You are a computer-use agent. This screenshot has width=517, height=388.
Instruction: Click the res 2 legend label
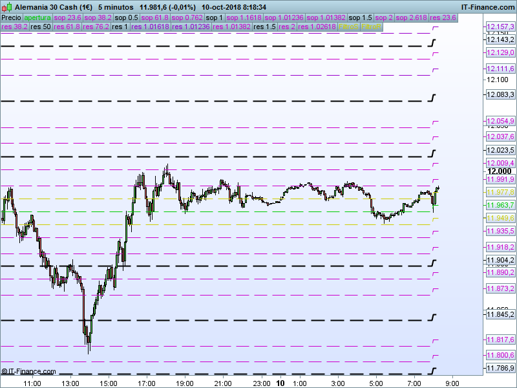click(287, 27)
